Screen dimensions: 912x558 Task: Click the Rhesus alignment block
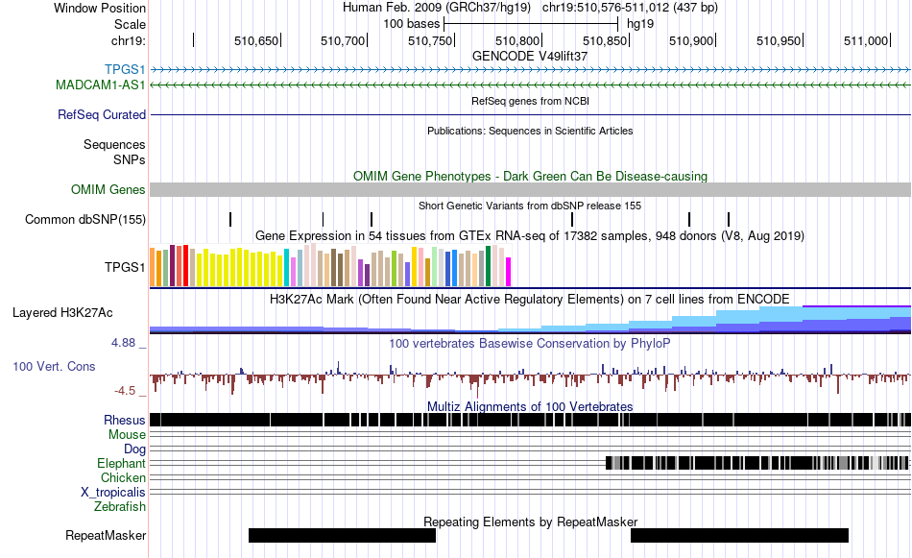click(x=530, y=420)
